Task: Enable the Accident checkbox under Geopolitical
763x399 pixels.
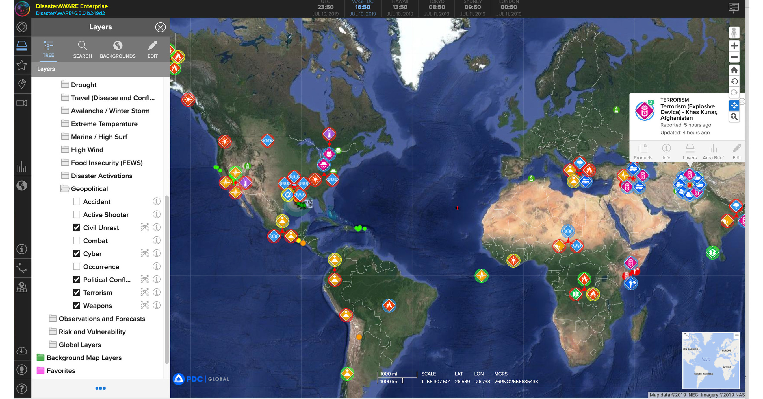Action: click(x=77, y=201)
